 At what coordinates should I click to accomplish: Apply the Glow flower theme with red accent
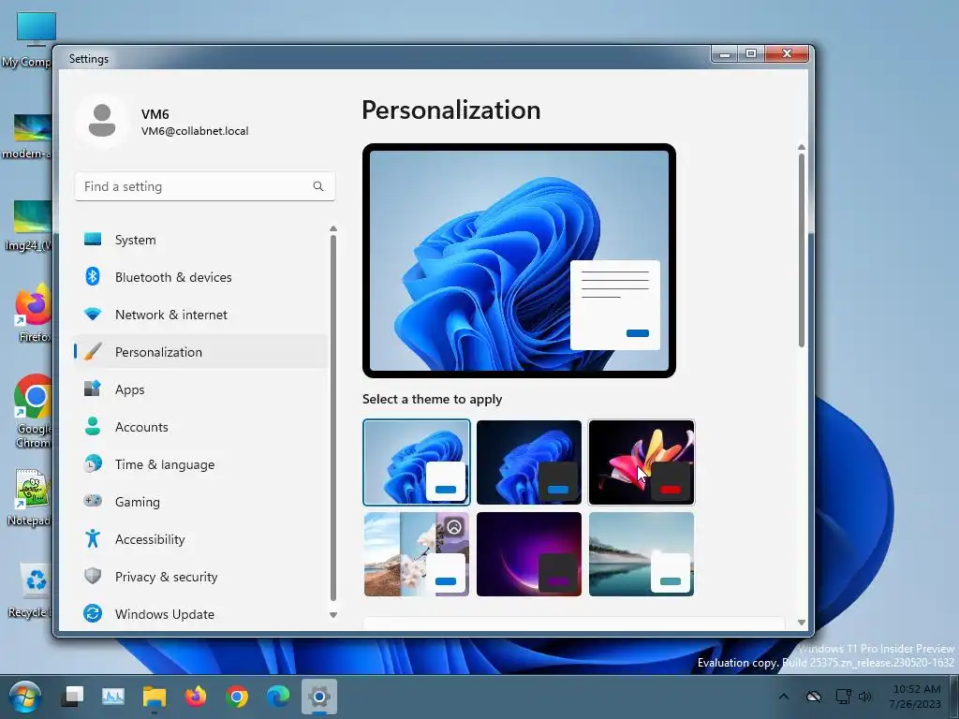click(642, 462)
